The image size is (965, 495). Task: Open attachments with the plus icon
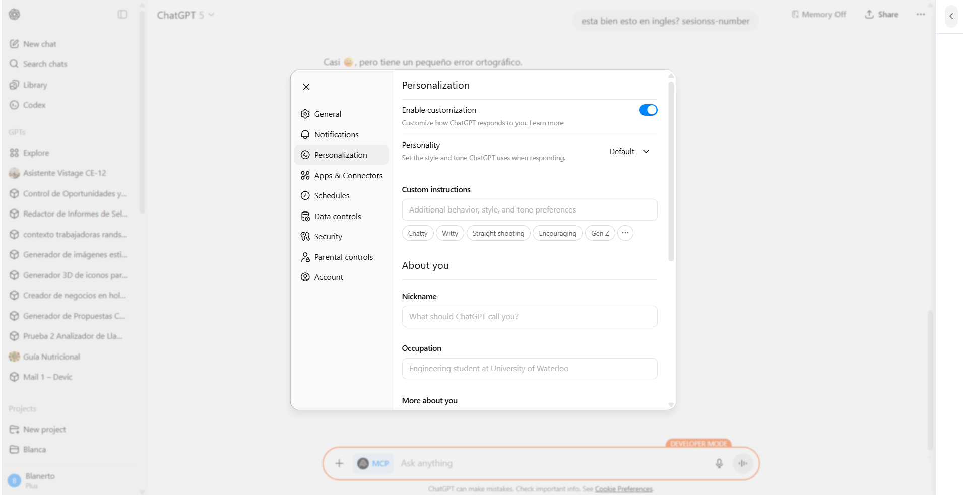pos(338,463)
